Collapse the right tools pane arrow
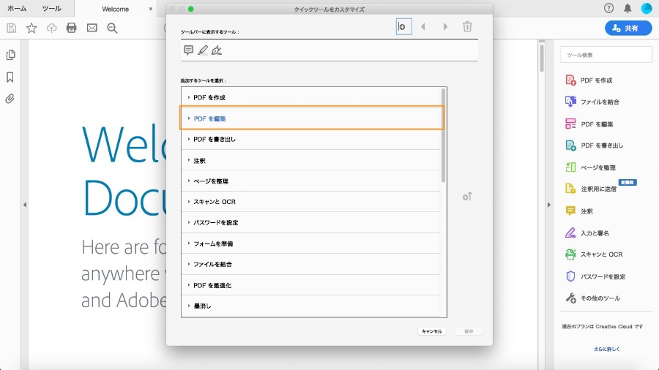Viewport: 659px width, 370px height. click(x=548, y=205)
